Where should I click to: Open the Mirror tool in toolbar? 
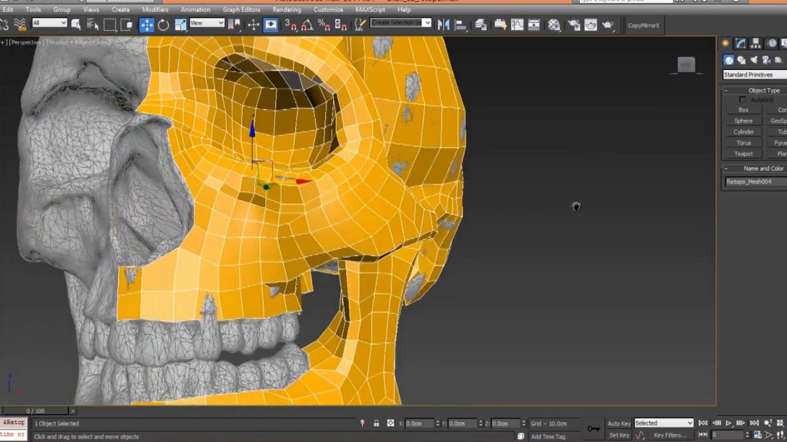[444, 25]
